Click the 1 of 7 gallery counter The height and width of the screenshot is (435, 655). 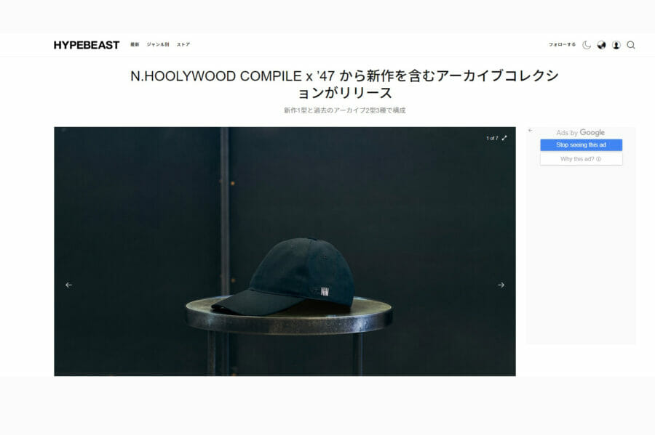click(492, 138)
